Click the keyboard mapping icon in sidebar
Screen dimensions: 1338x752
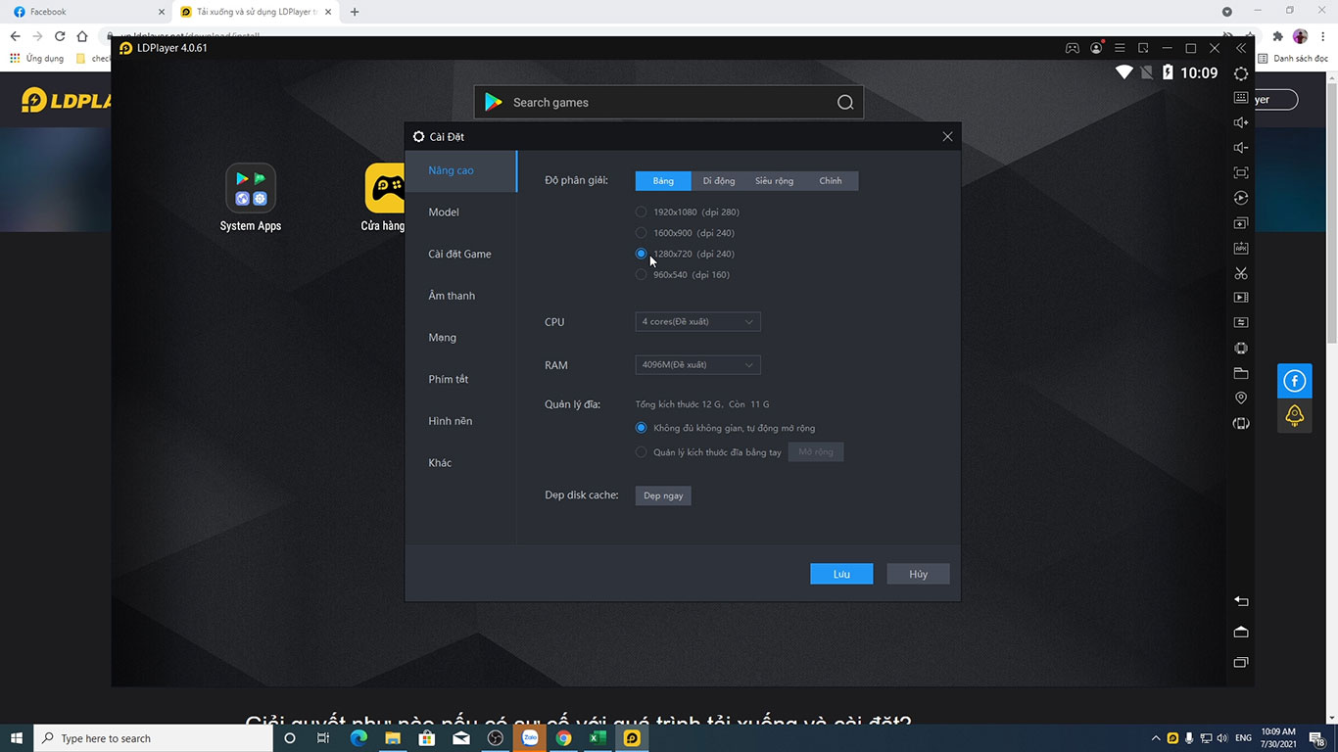click(x=1241, y=98)
